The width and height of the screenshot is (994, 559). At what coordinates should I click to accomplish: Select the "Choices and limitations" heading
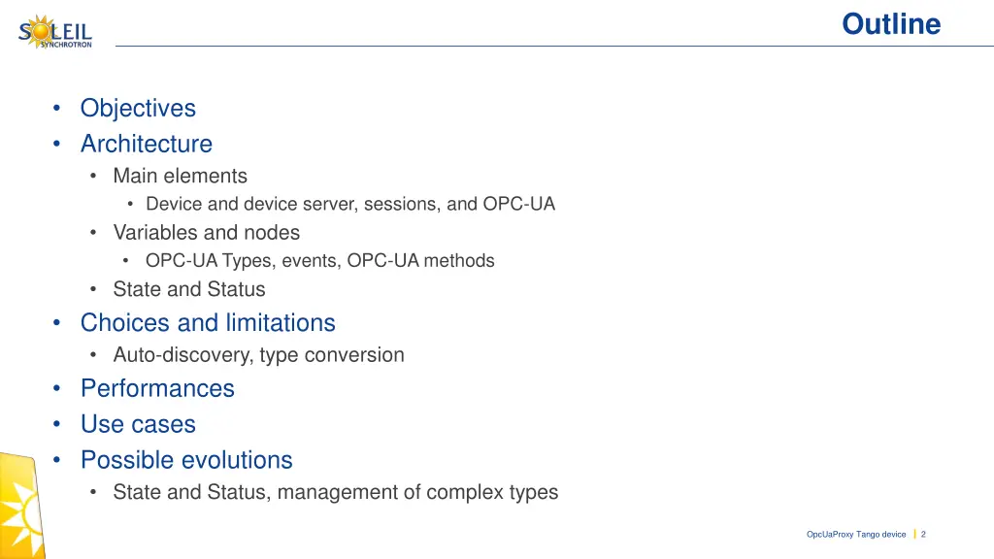click(208, 322)
